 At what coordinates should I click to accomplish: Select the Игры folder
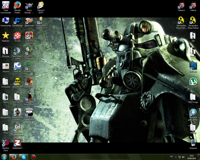(x=5, y=129)
